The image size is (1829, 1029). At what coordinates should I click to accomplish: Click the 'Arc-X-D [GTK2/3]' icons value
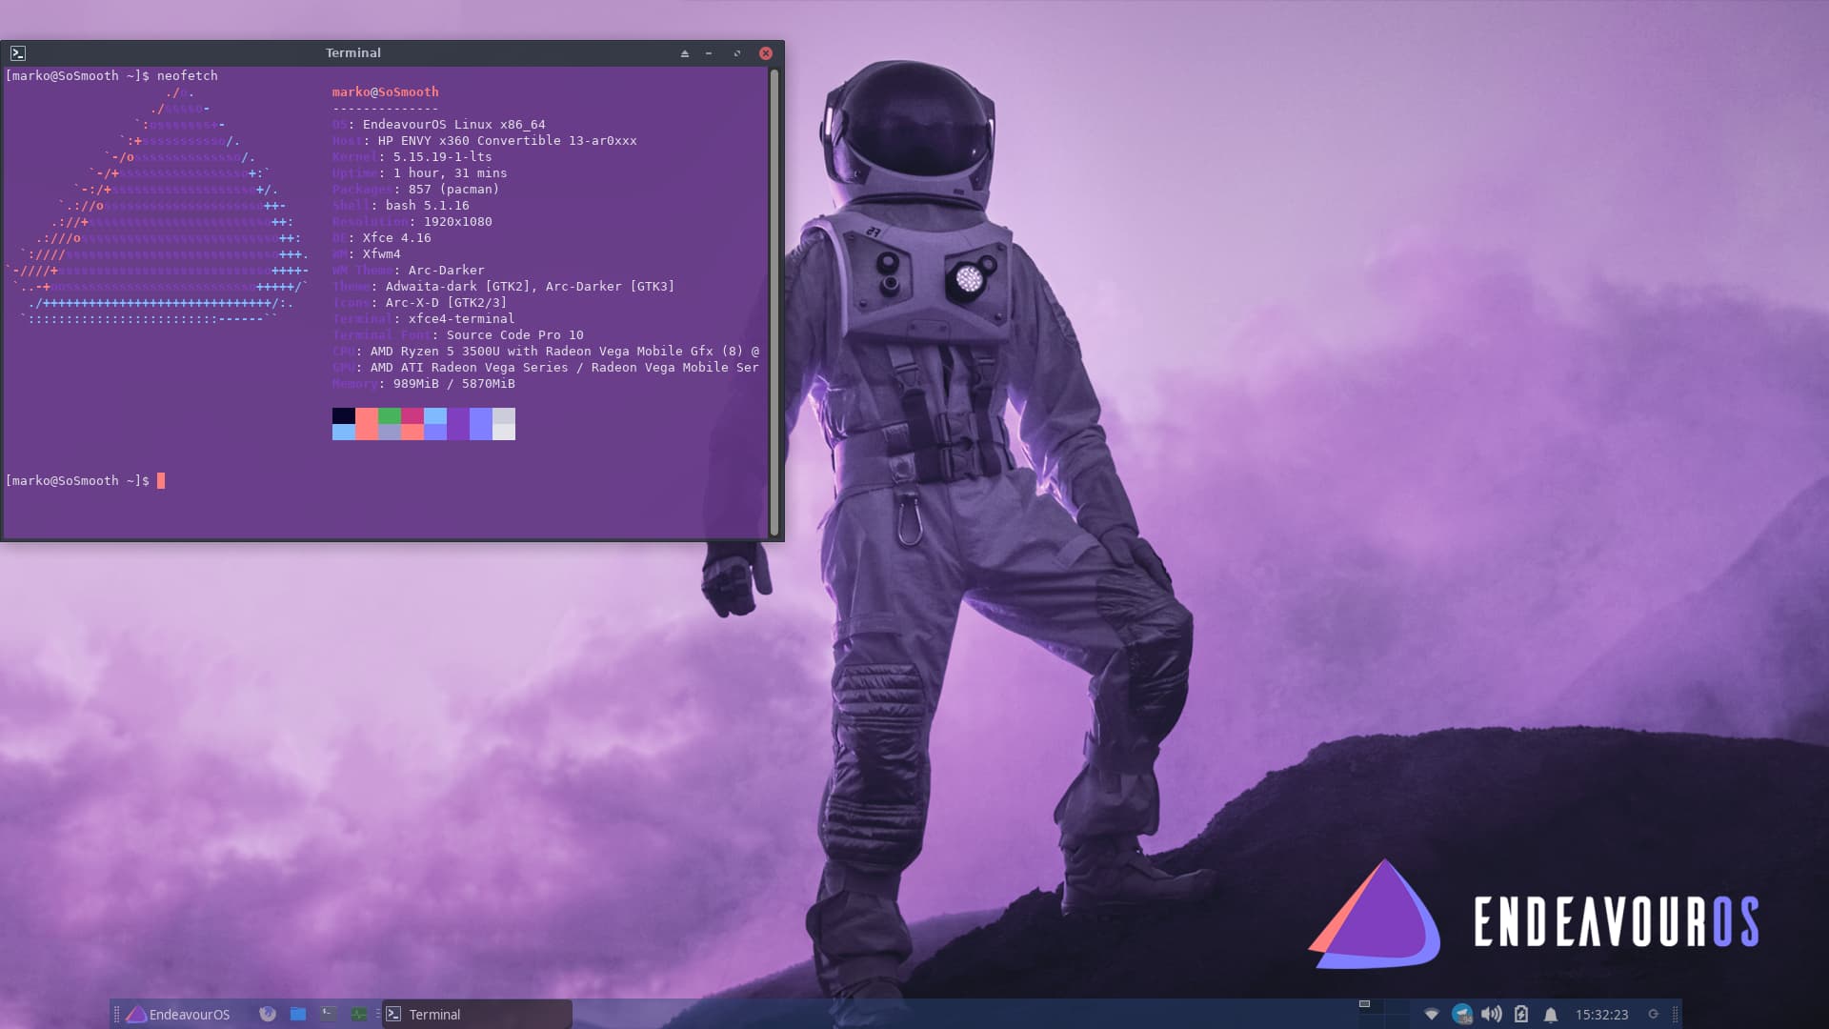tap(447, 303)
